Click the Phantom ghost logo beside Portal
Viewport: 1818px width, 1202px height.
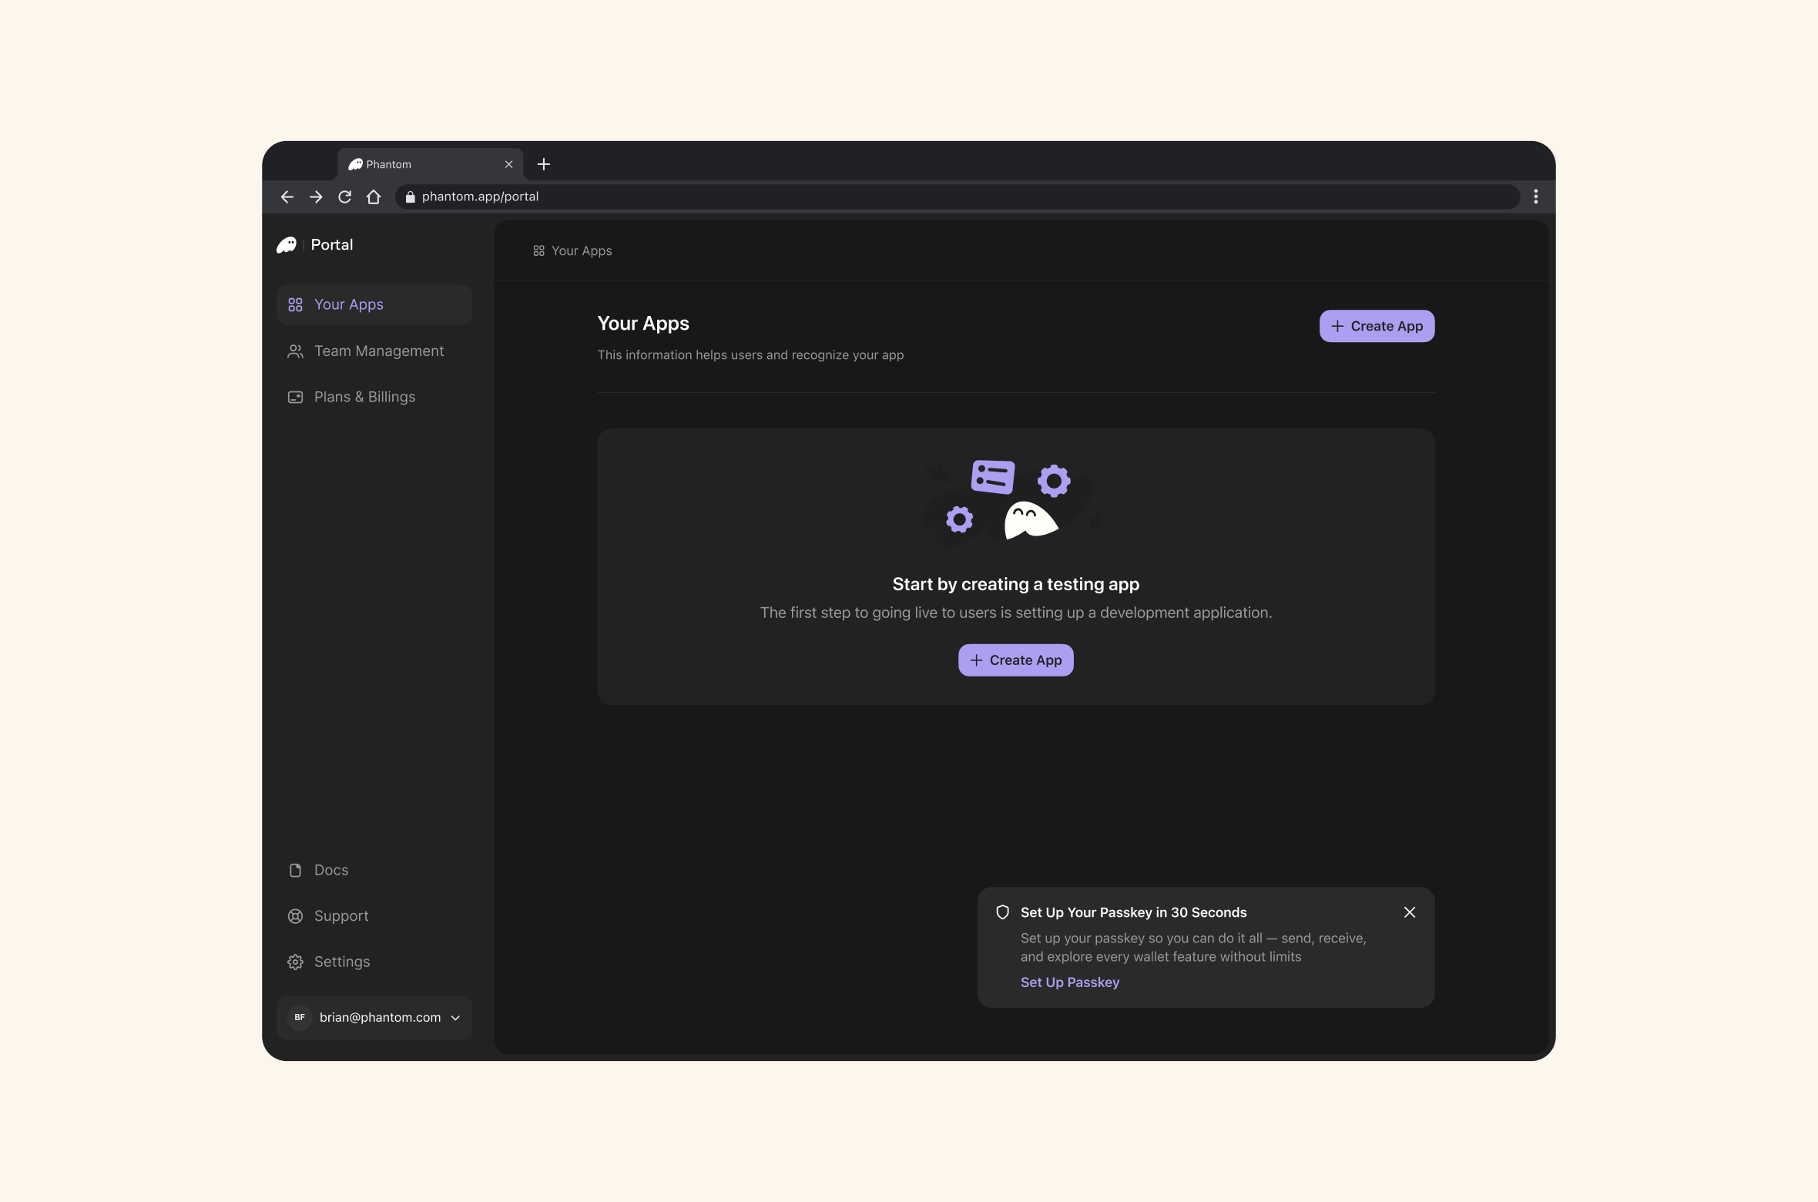click(287, 245)
